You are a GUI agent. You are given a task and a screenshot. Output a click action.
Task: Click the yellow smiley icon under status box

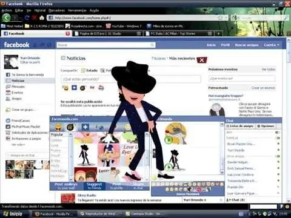click(65, 88)
